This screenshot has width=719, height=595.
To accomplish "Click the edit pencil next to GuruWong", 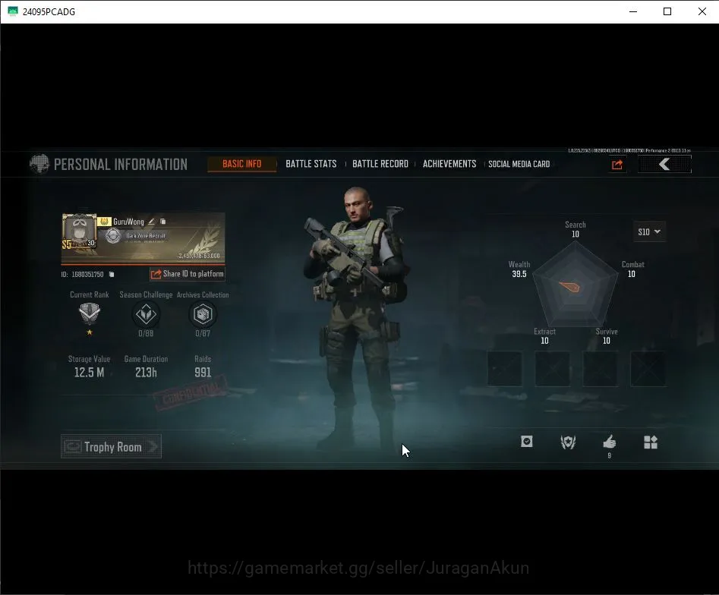I will tap(151, 222).
